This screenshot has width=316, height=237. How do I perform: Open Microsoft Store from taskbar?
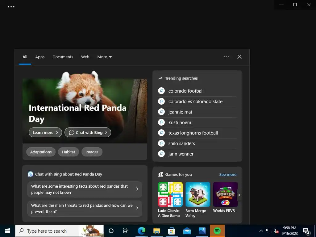click(172, 231)
